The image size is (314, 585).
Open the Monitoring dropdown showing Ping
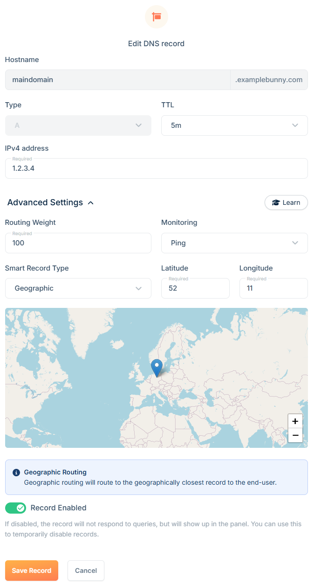click(x=234, y=243)
